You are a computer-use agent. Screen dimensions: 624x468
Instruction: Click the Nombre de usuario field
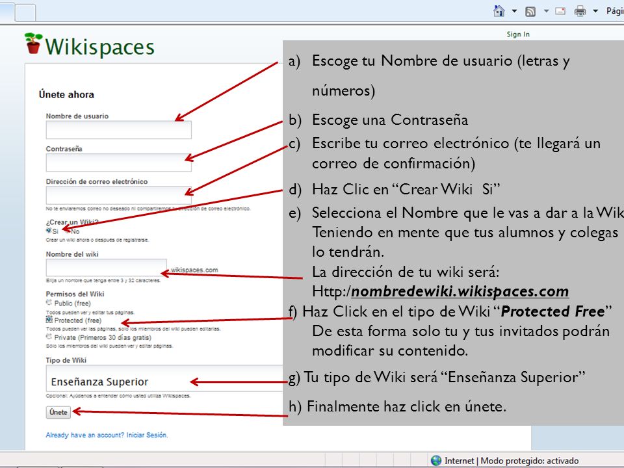118,130
